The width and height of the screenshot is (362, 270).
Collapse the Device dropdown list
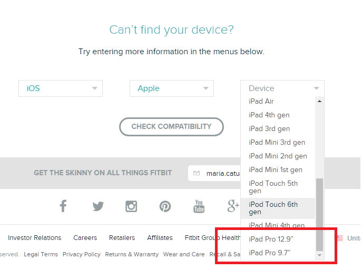tap(282, 88)
